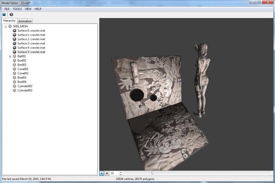Click the Surface 3 material sphere icon
This screenshot has height=183, width=275.
[15, 43]
